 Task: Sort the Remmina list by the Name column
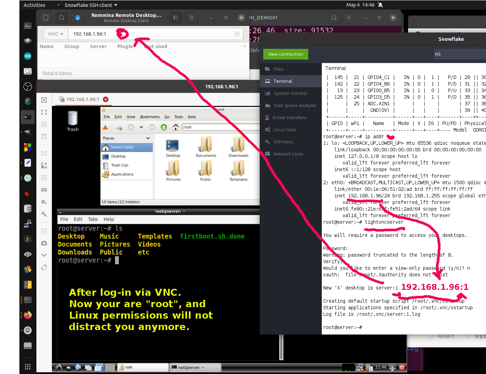pos(46,46)
